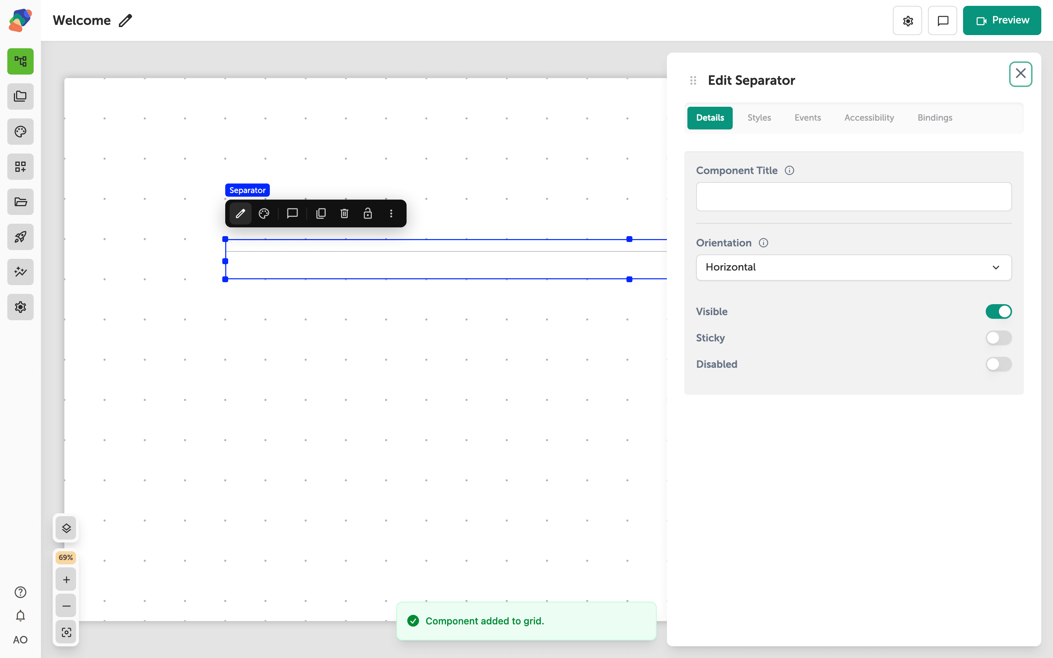Image resolution: width=1053 pixels, height=658 pixels.
Task: Select the edit pencil in Separator toolbar
Action: (x=240, y=213)
